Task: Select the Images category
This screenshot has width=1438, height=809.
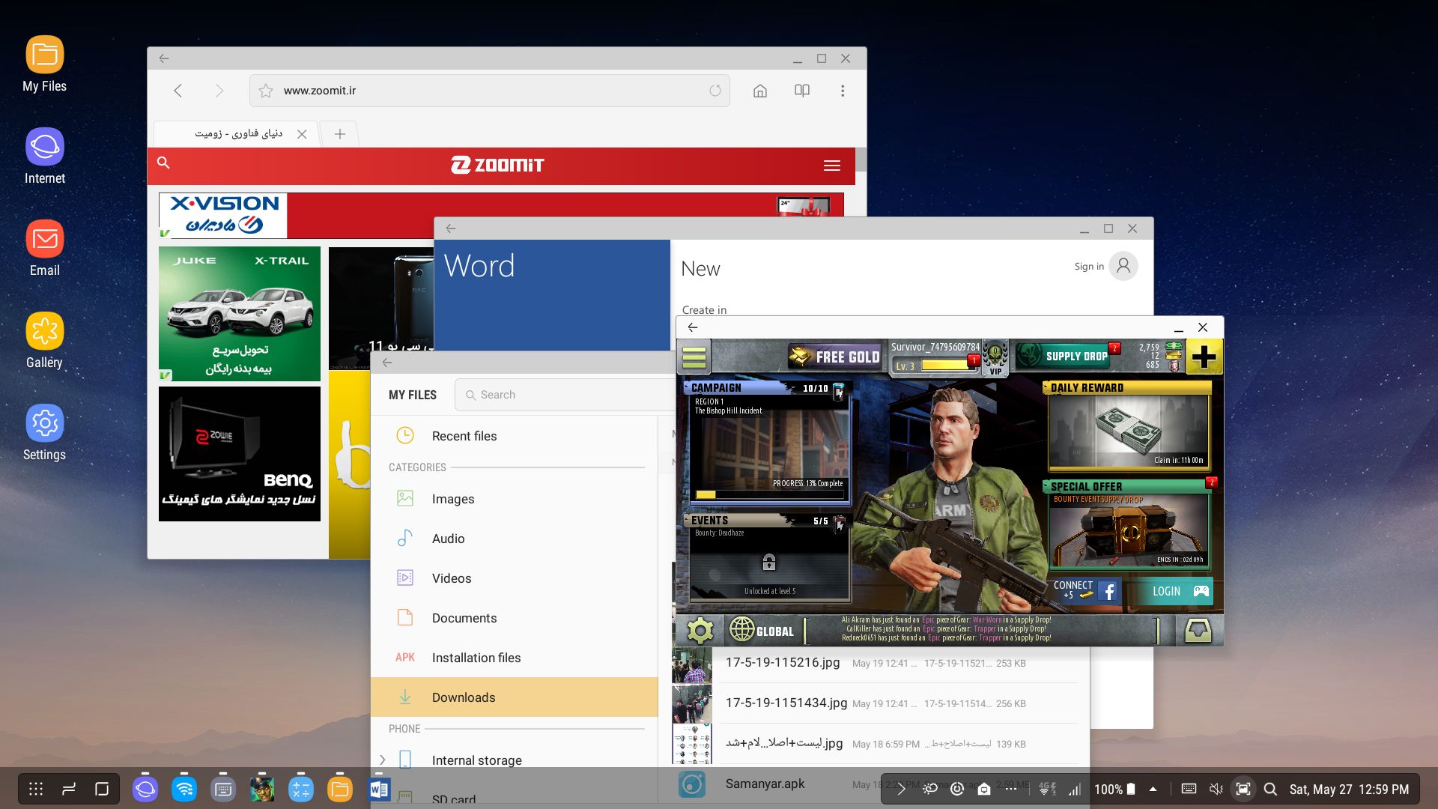Action: [515, 499]
